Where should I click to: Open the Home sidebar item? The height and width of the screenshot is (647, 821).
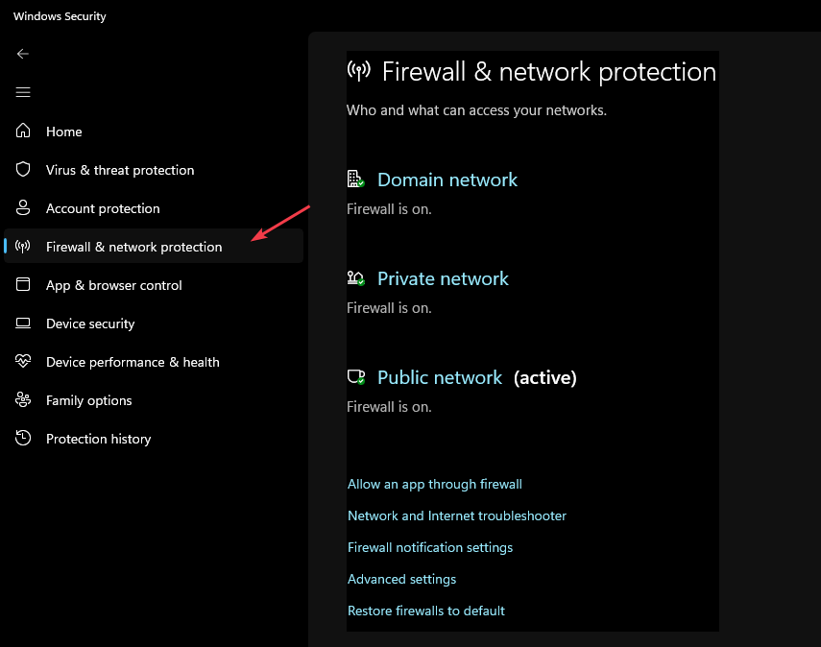pyautogui.click(x=154, y=132)
